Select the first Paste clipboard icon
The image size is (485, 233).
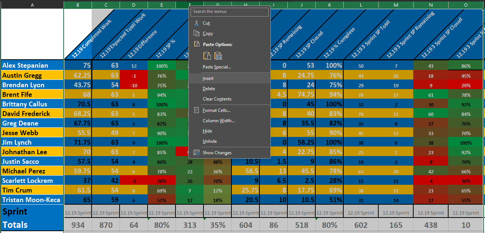coord(207,56)
